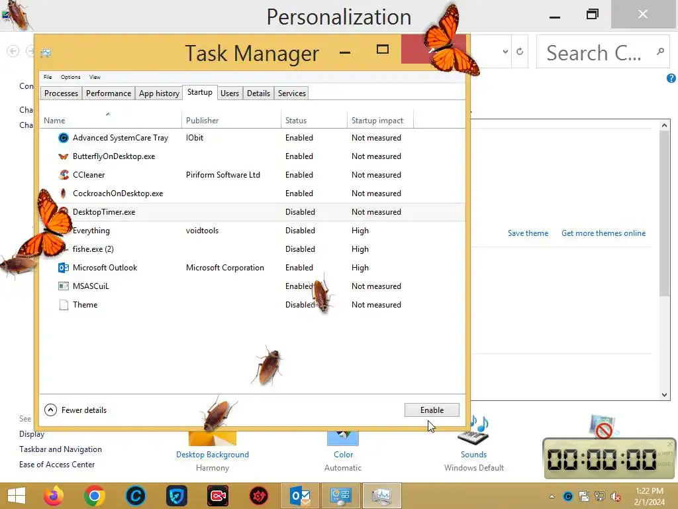Click the Search Control Panel field
Image resolution: width=678 pixels, height=509 pixels.
tap(603, 52)
